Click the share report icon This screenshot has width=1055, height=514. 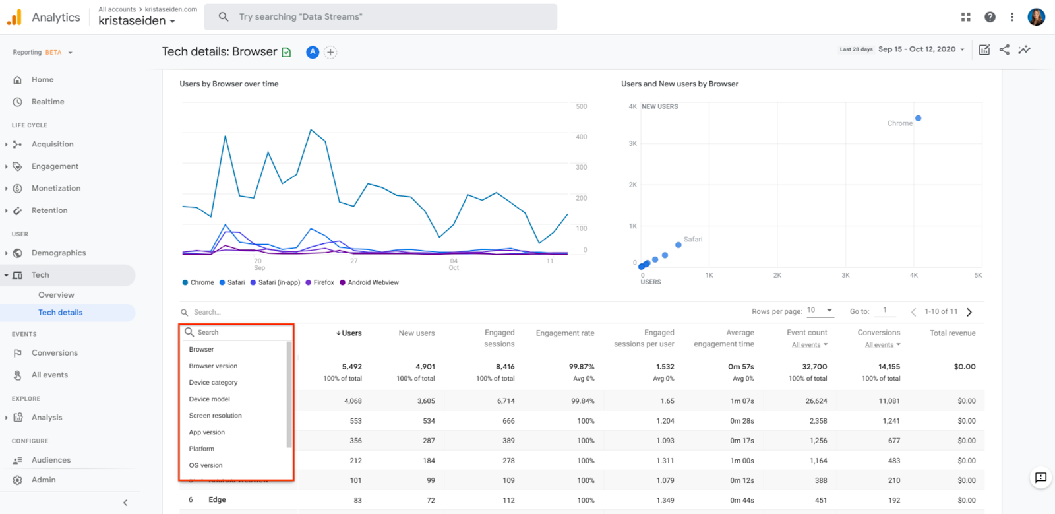(x=1004, y=49)
